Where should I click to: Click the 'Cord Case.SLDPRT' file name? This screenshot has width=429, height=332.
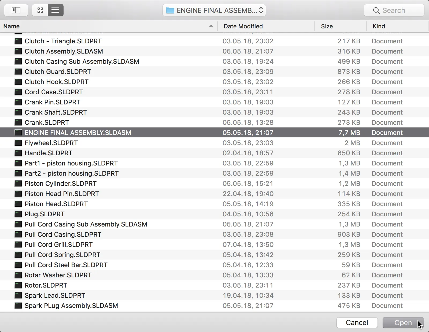point(54,92)
